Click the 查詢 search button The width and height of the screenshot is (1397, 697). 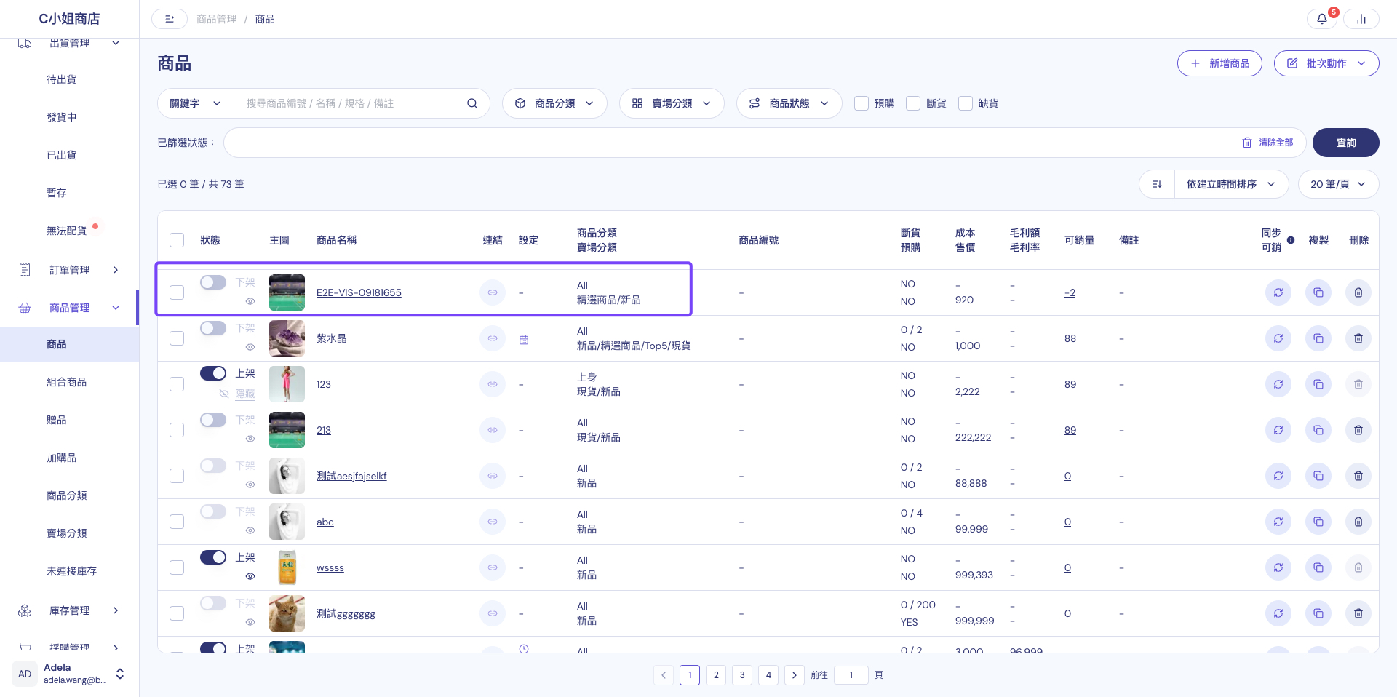[x=1345, y=143]
